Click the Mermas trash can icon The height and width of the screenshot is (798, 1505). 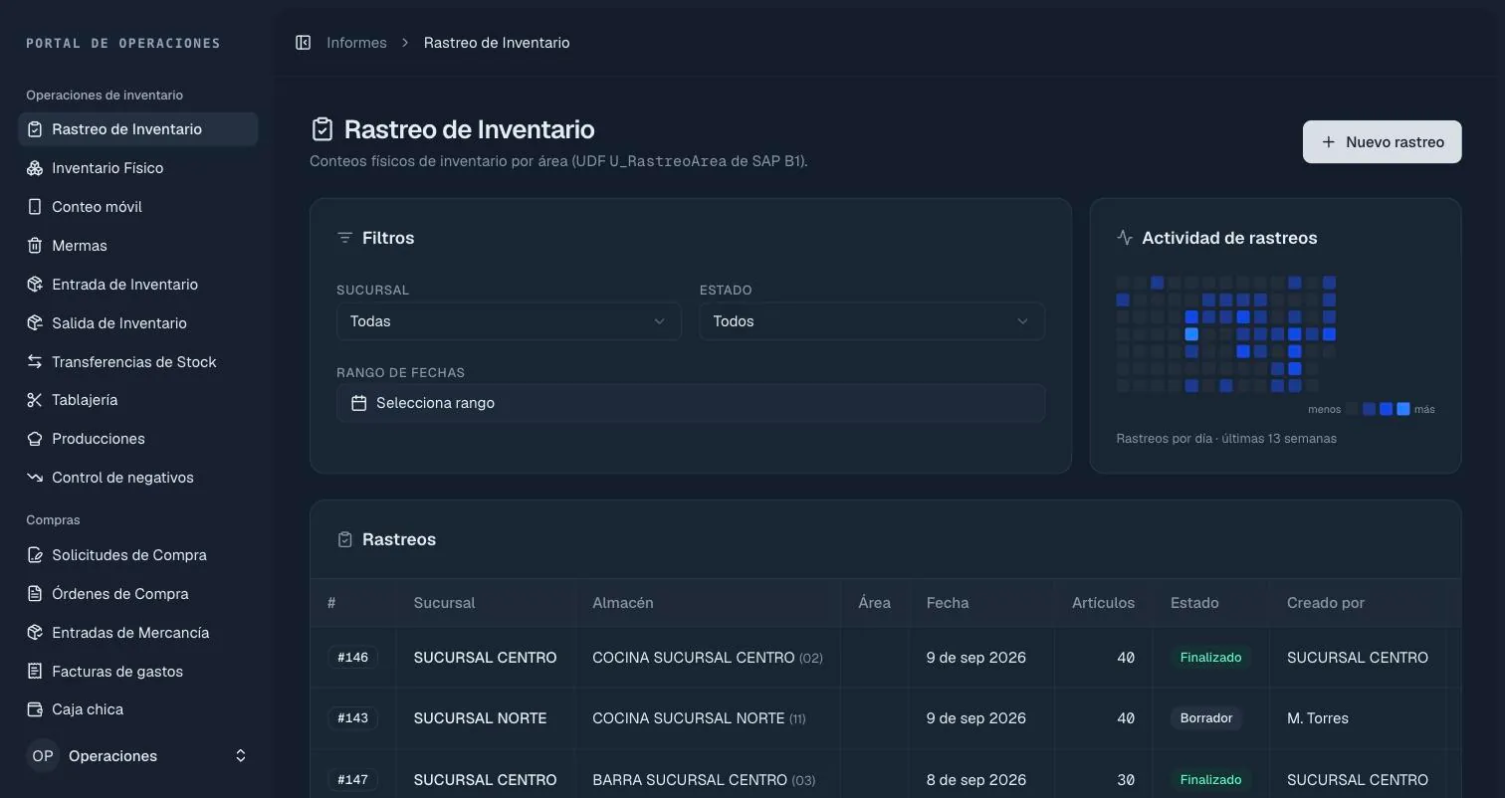[x=35, y=246]
